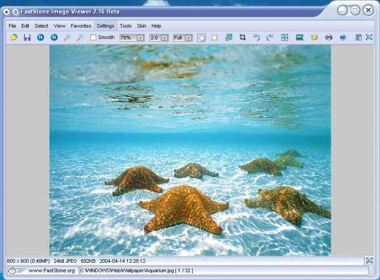This screenshot has width=380, height=280.
Task: Click the starfish image in viewer
Action: (x=190, y=151)
